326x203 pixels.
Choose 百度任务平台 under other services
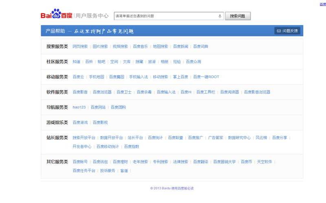coord(84,171)
